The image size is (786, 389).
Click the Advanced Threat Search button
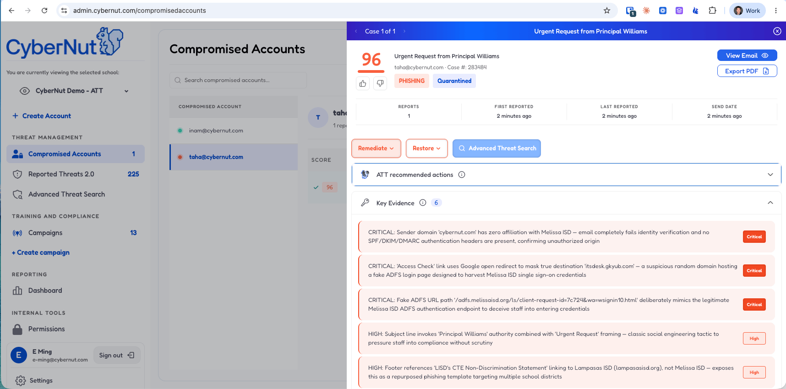pyautogui.click(x=497, y=148)
